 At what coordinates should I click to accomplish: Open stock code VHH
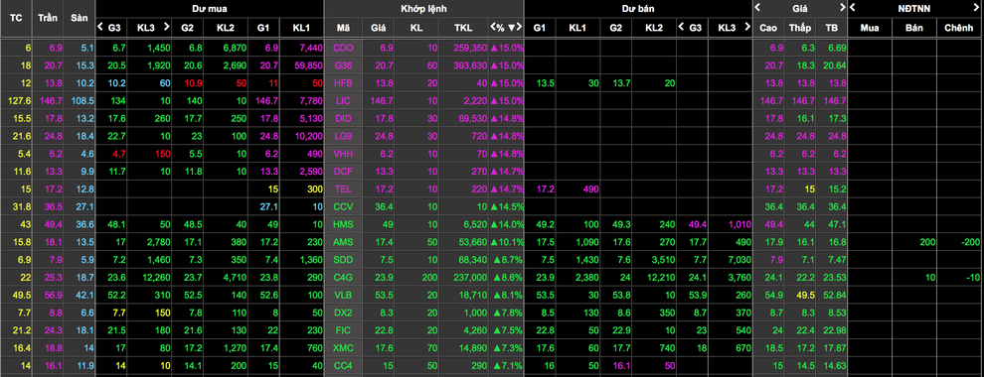(x=343, y=154)
